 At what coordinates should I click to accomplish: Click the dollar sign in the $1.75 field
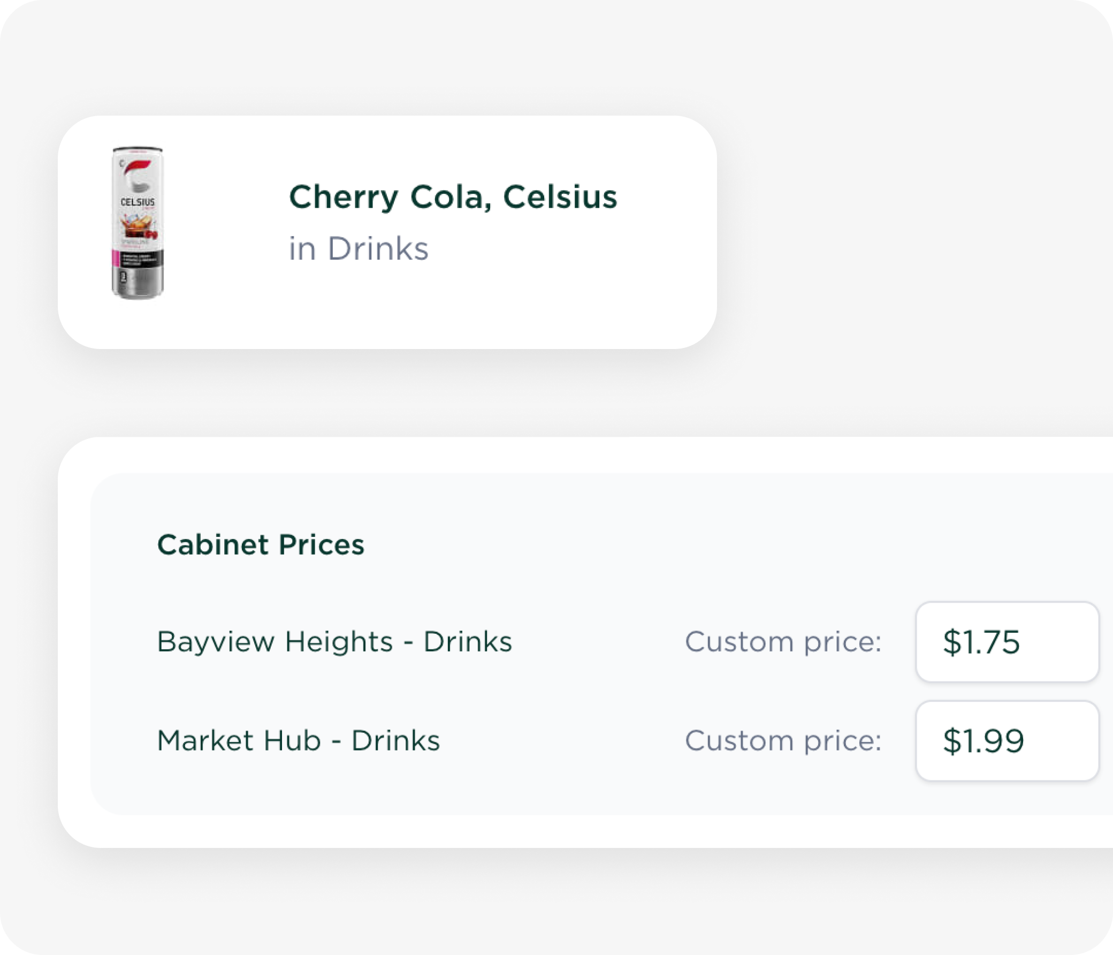point(951,642)
